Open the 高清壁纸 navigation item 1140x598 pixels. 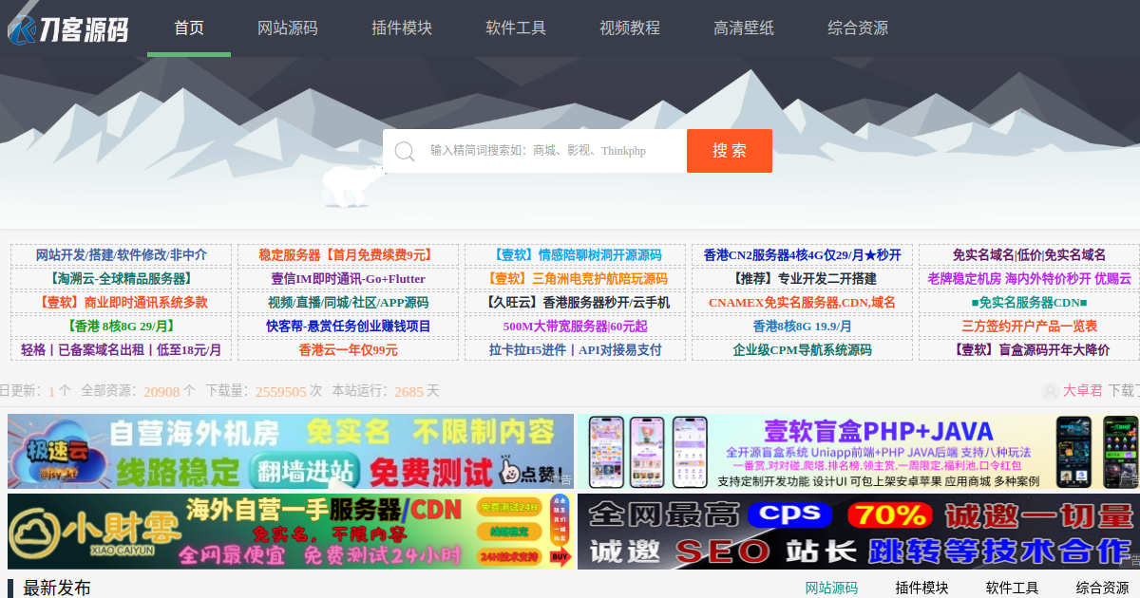click(744, 28)
